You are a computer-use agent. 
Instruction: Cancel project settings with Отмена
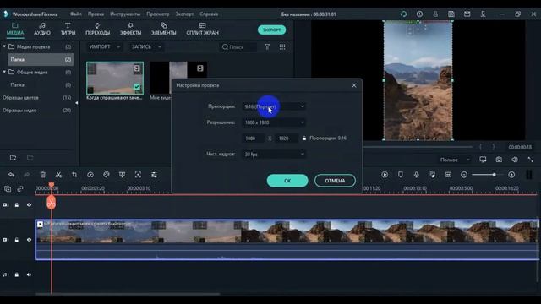[x=335, y=181]
